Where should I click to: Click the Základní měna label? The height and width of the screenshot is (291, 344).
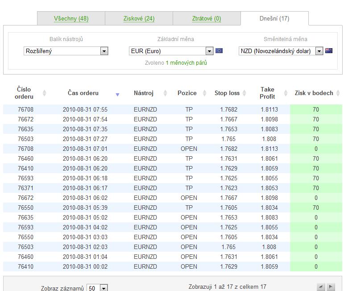pyautogui.click(x=175, y=39)
